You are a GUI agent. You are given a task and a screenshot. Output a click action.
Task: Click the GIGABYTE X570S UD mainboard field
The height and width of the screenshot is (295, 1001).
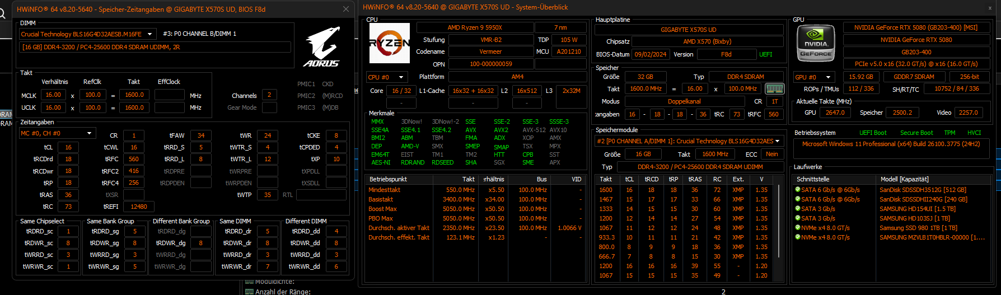pos(689,30)
